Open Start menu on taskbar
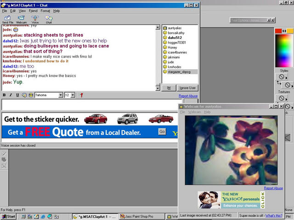 [8, 217]
